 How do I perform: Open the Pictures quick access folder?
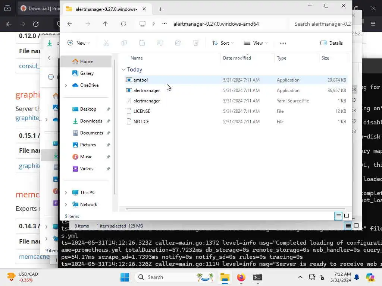pos(86,145)
